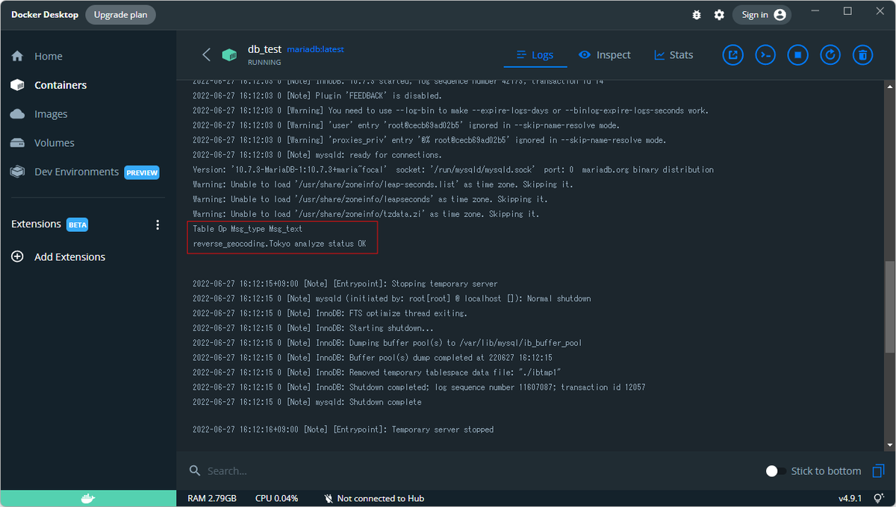Click the search magnifier icon

[x=195, y=470]
